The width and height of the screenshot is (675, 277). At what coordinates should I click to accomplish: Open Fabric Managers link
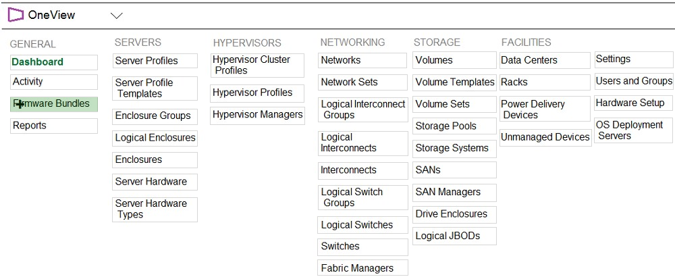pos(363,268)
